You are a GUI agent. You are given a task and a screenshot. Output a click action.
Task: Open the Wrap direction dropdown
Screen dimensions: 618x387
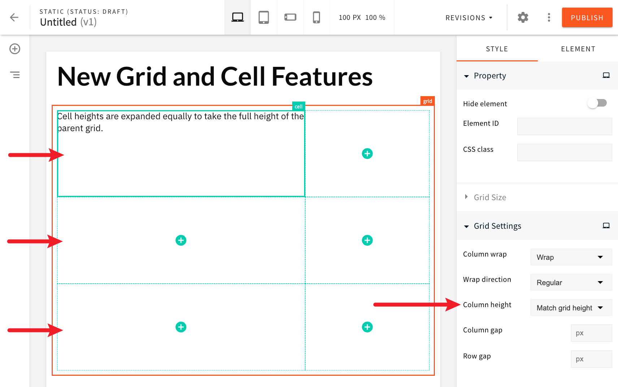click(x=571, y=282)
